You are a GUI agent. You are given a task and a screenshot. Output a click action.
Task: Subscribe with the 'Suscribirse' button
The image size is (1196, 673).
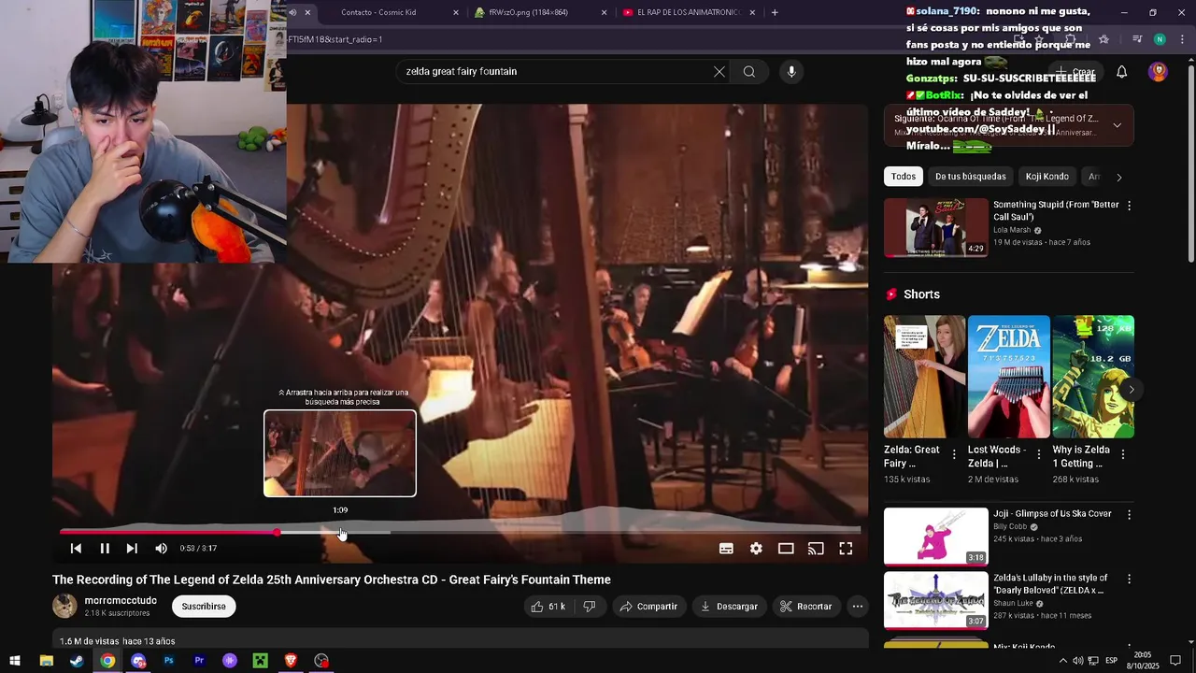coord(204,607)
